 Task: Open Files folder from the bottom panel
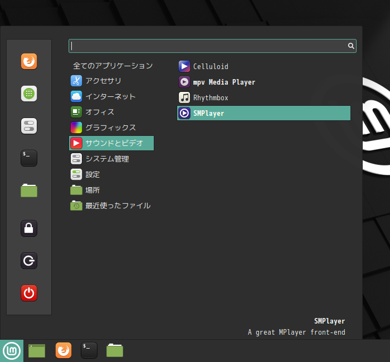click(x=115, y=350)
